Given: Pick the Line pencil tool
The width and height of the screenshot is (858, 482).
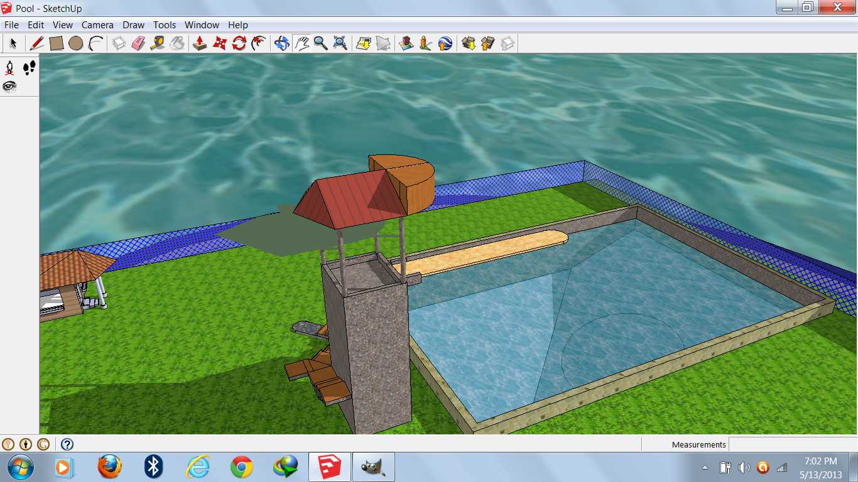Looking at the screenshot, I should (x=37, y=43).
